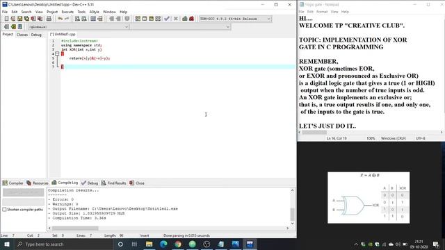The height and width of the screenshot is (250, 445).
Task: Click the XOR gate truth table image
Action: (x=369, y=197)
